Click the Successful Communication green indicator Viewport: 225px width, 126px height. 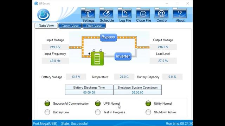click(47, 104)
